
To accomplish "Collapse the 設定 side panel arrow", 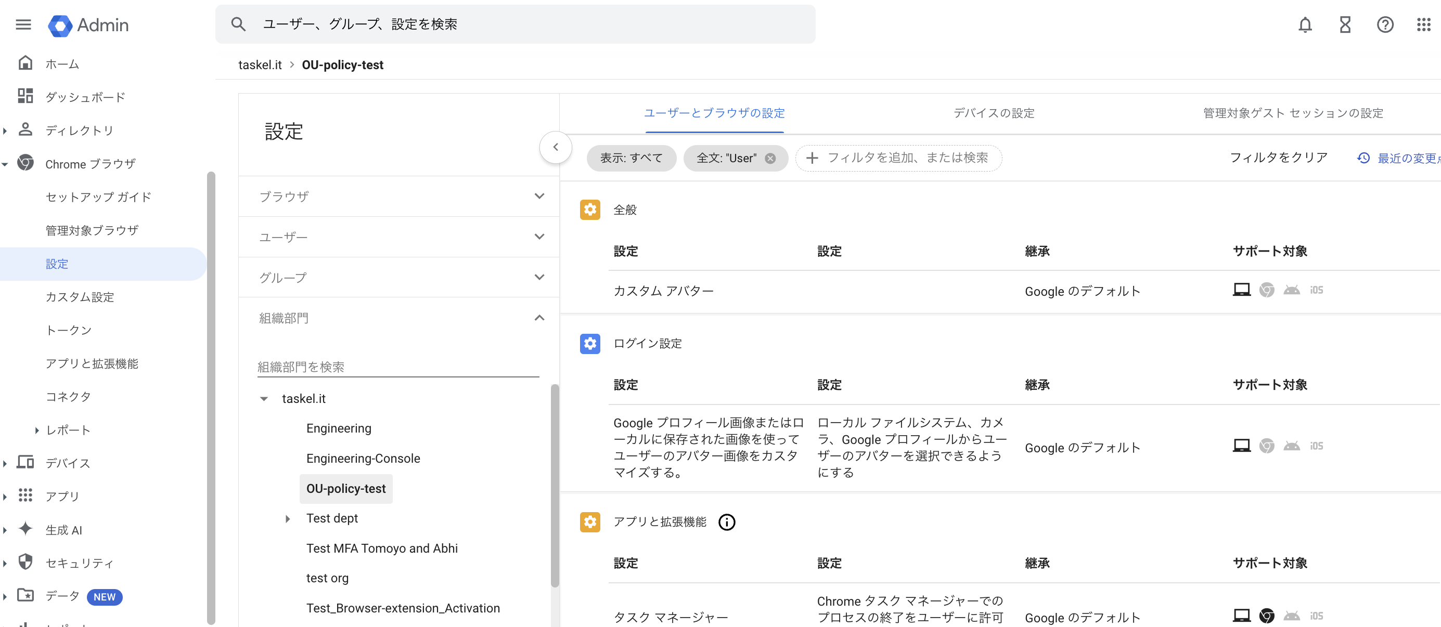I will tap(555, 147).
